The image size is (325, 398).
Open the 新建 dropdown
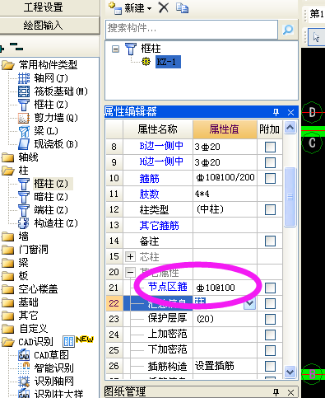click(x=150, y=8)
